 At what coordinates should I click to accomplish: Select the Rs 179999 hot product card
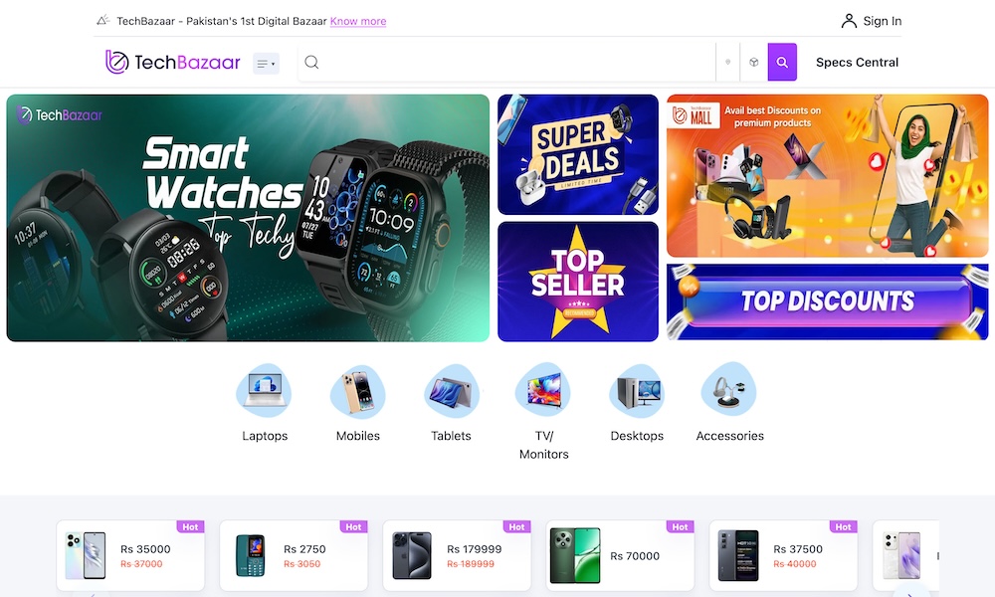pyautogui.click(x=457, y=555)
